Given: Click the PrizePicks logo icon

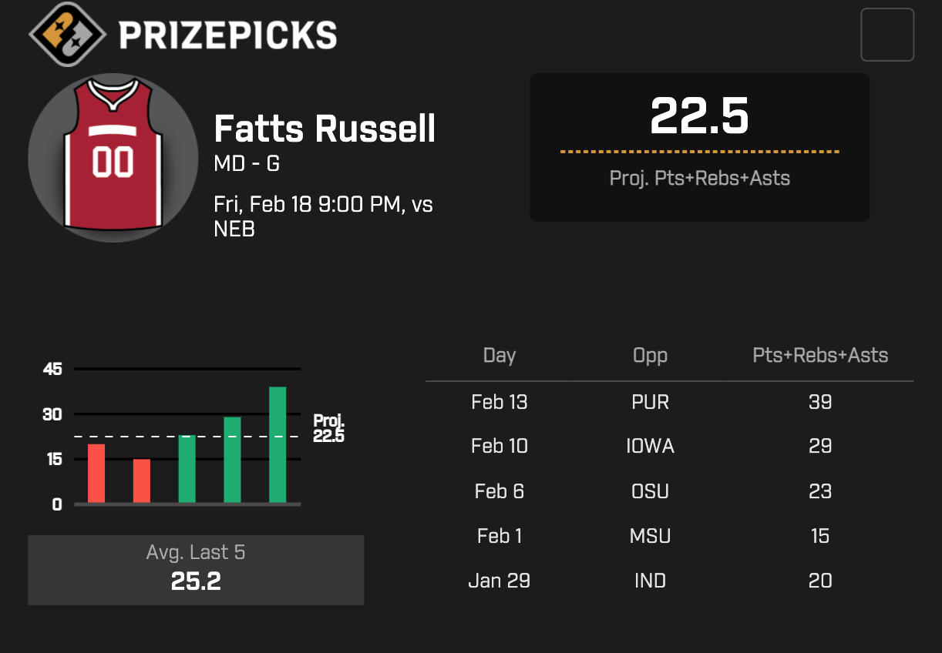Looking at the screenshot, I should 67,34.
